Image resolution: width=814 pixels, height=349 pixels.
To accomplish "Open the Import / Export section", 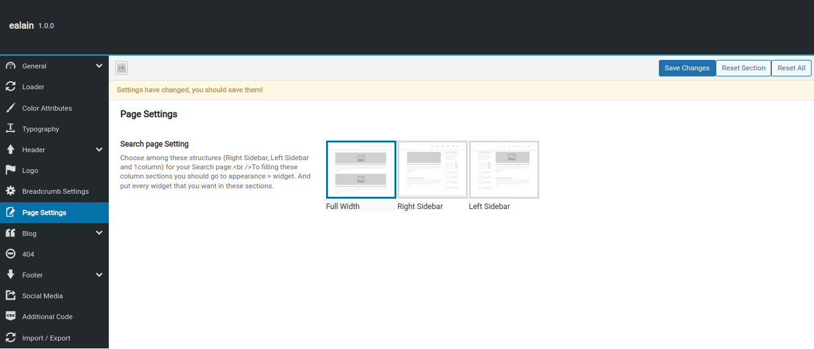I will click(x=54, y=338).
